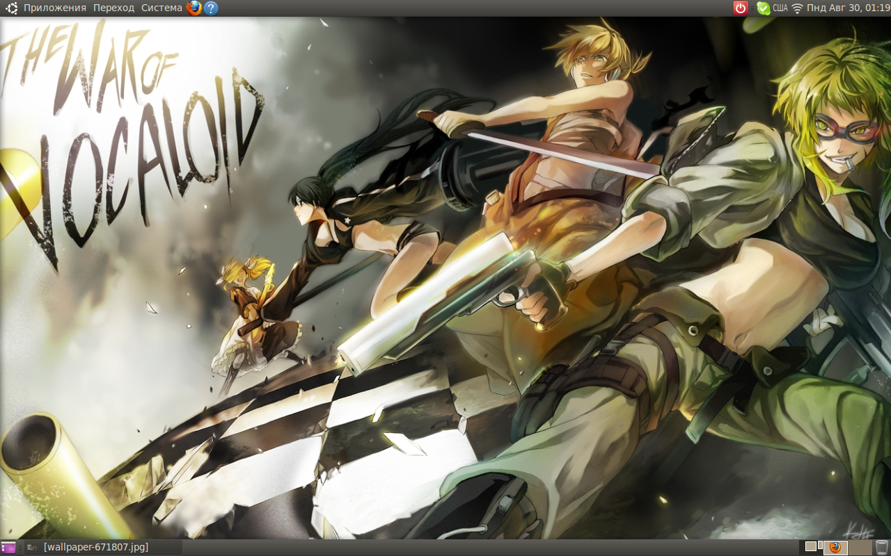Open the green Skype status tray icon
The height and width of the screenshot is (556, 891).
pos(764,8)
